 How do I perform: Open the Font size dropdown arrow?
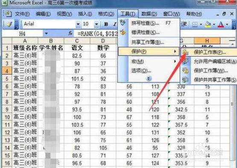[97, 24]
